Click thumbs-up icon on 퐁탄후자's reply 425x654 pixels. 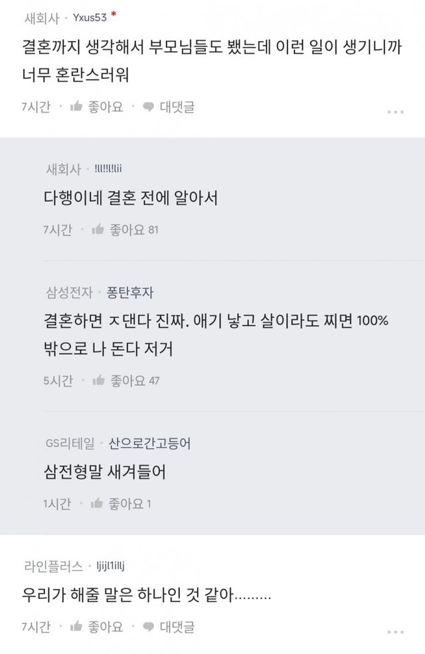tap(98, 380)
